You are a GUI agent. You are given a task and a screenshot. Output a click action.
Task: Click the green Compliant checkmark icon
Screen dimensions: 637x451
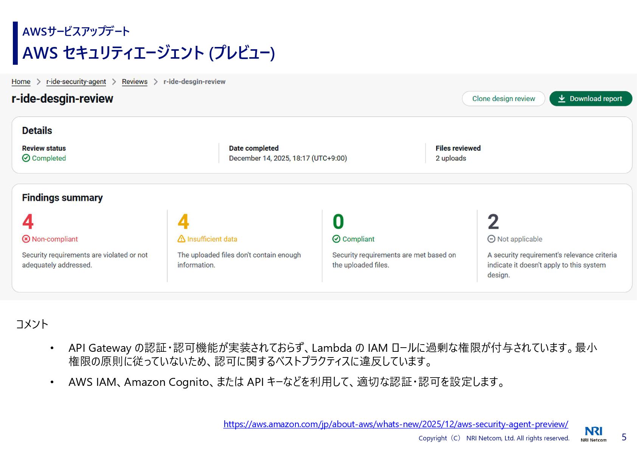[336, 239]
